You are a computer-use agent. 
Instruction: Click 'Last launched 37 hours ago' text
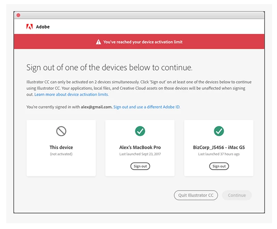coord(219,154)
